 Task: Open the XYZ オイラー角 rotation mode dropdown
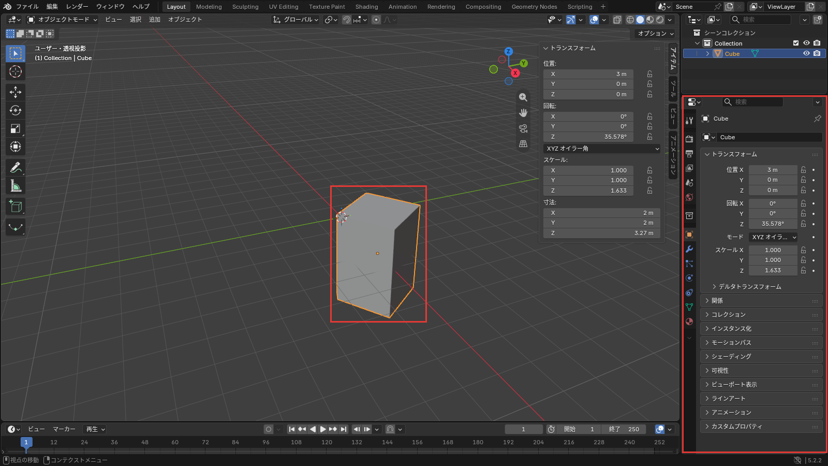pos(602,149)
